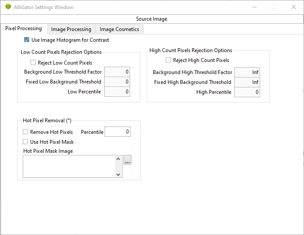
Task: Switch to the Image Processing tab
Action: (x=71, y=29)
